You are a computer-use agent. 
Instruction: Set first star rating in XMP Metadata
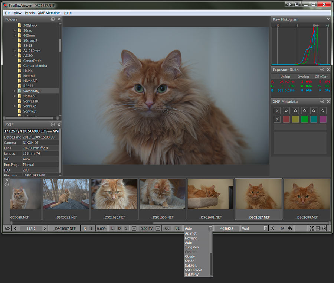[x=286, y=110]
